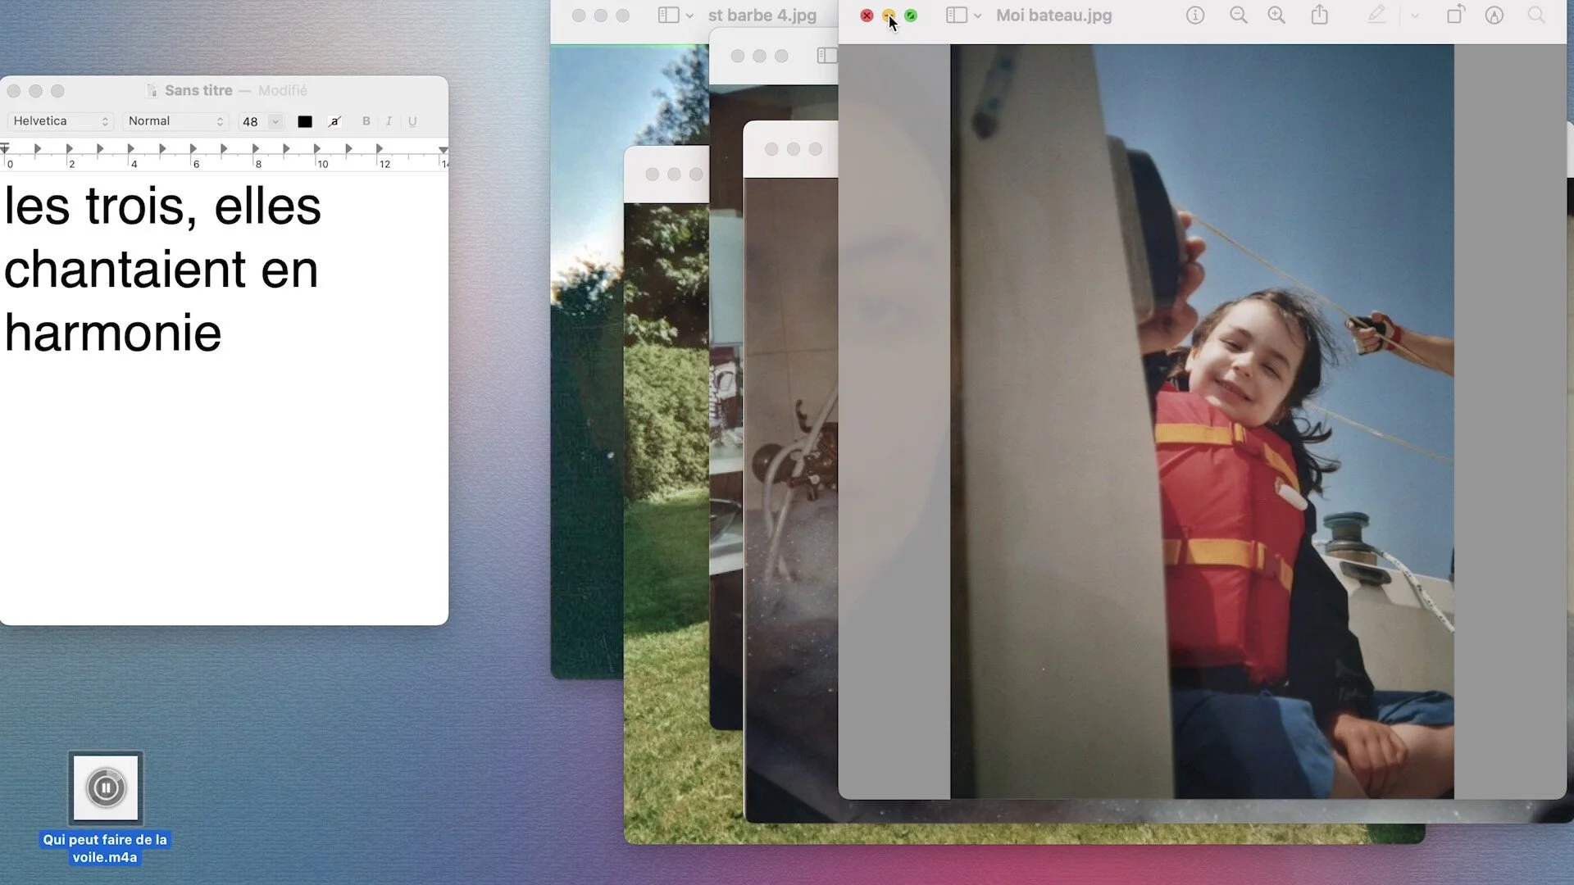Open the Helvetica font family dropdown
Image resolution: width=1574 pixels, height=885 pixels.
(x=61, y=121)
